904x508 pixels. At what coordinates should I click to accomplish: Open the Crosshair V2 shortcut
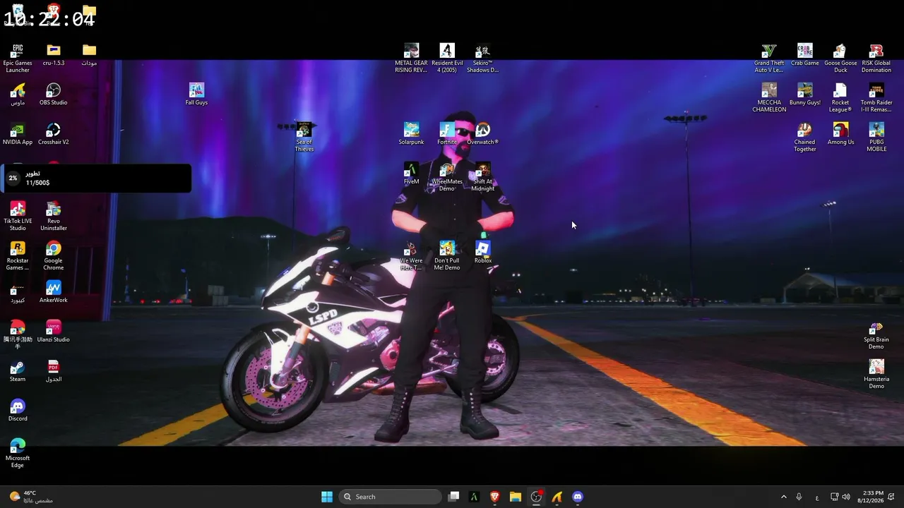point(54,134)
